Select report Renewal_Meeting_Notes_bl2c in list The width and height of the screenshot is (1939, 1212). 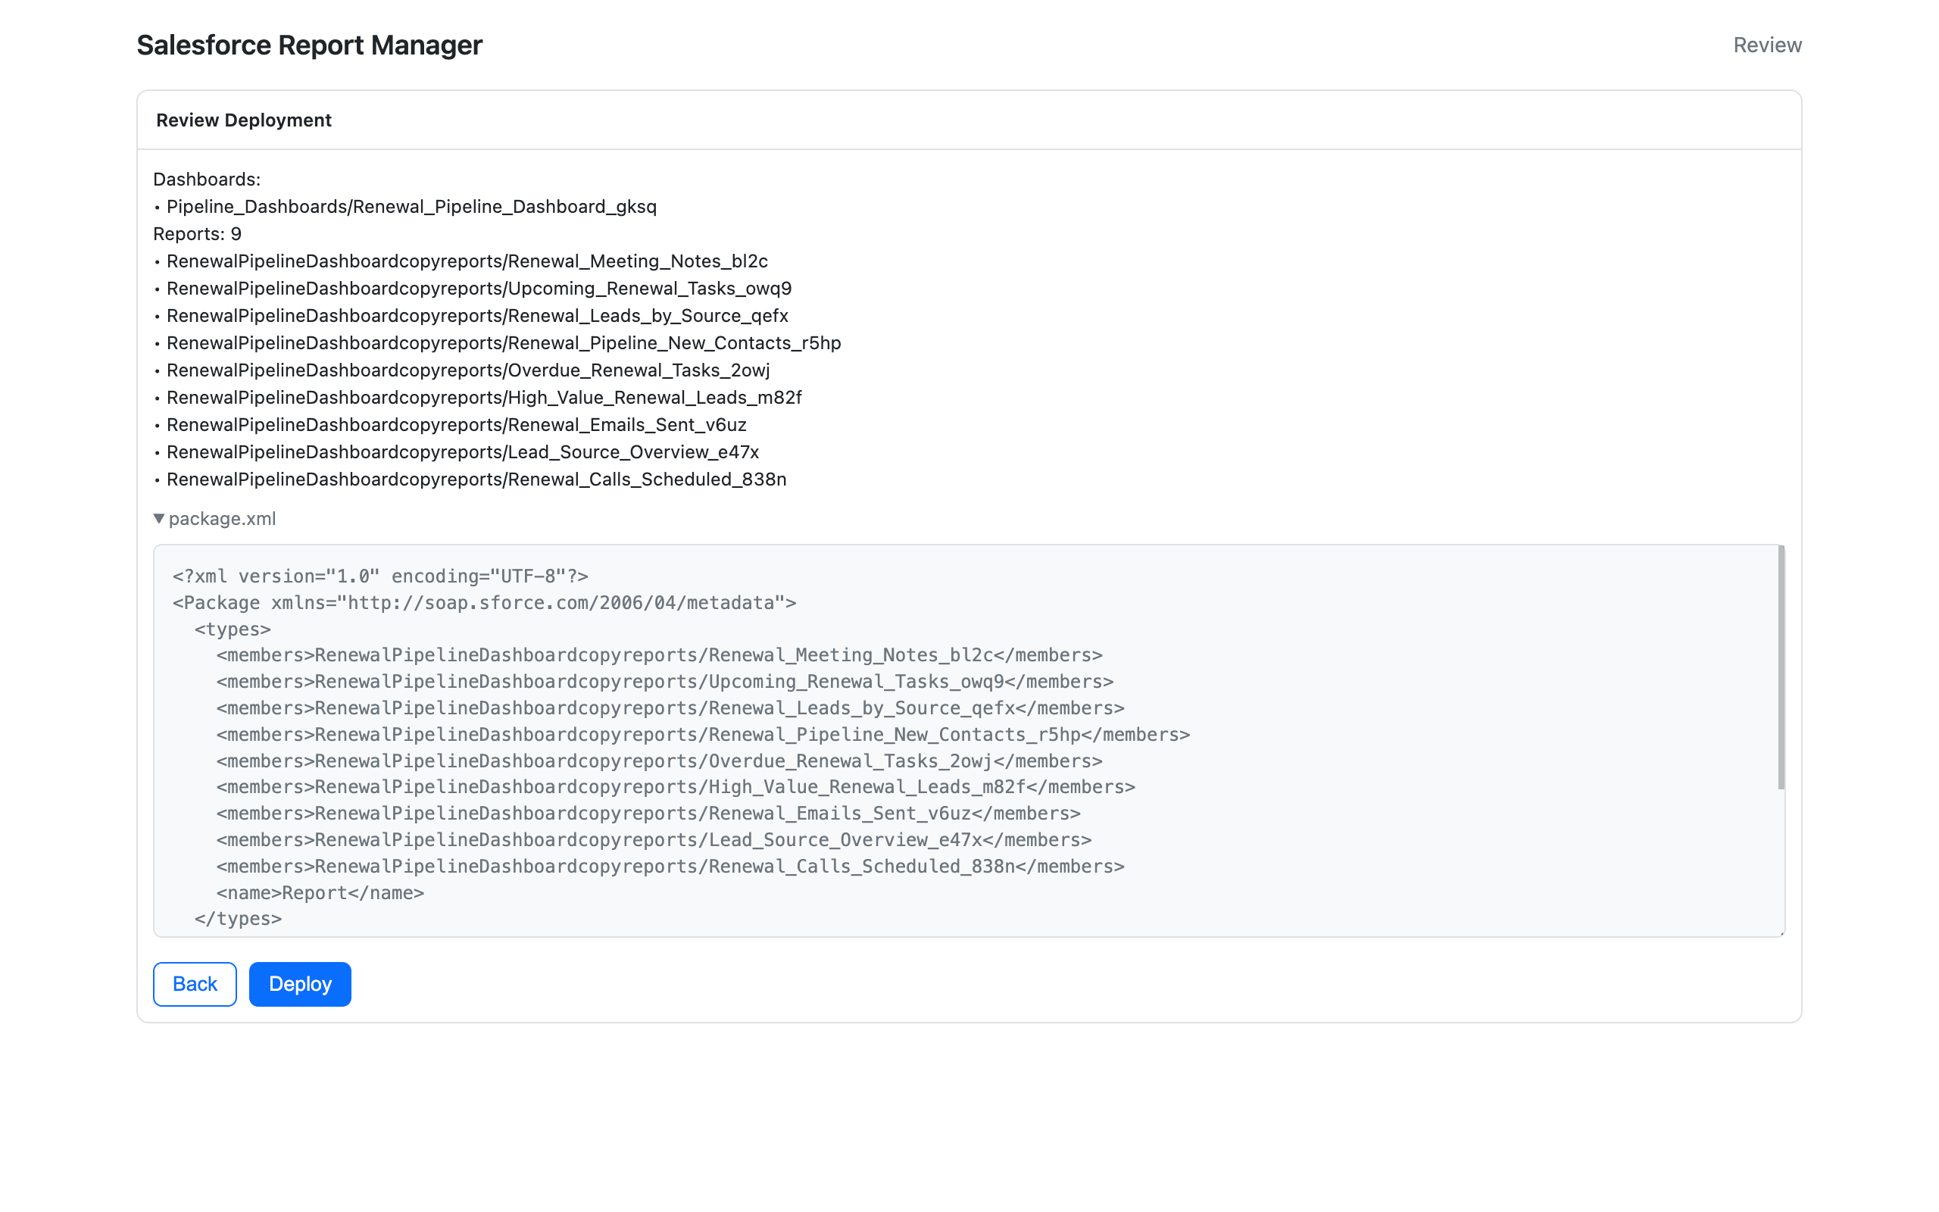coord(467,261)
